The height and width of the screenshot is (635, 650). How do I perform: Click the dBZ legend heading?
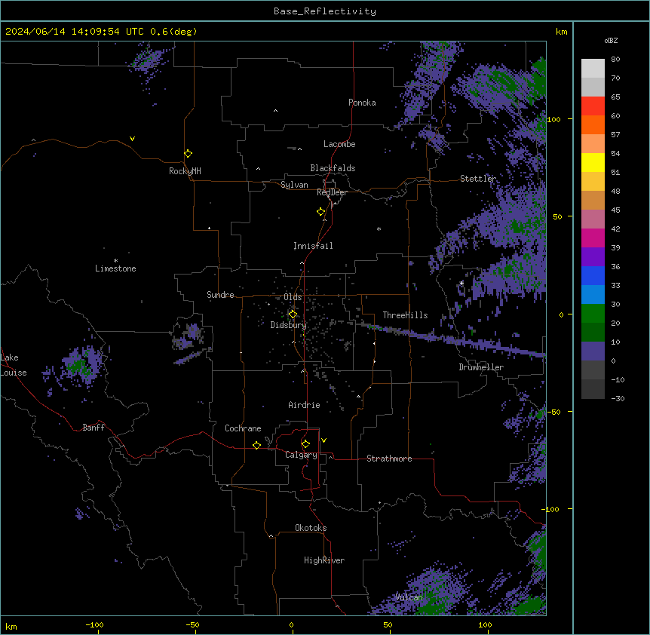(x=611, y=40)
